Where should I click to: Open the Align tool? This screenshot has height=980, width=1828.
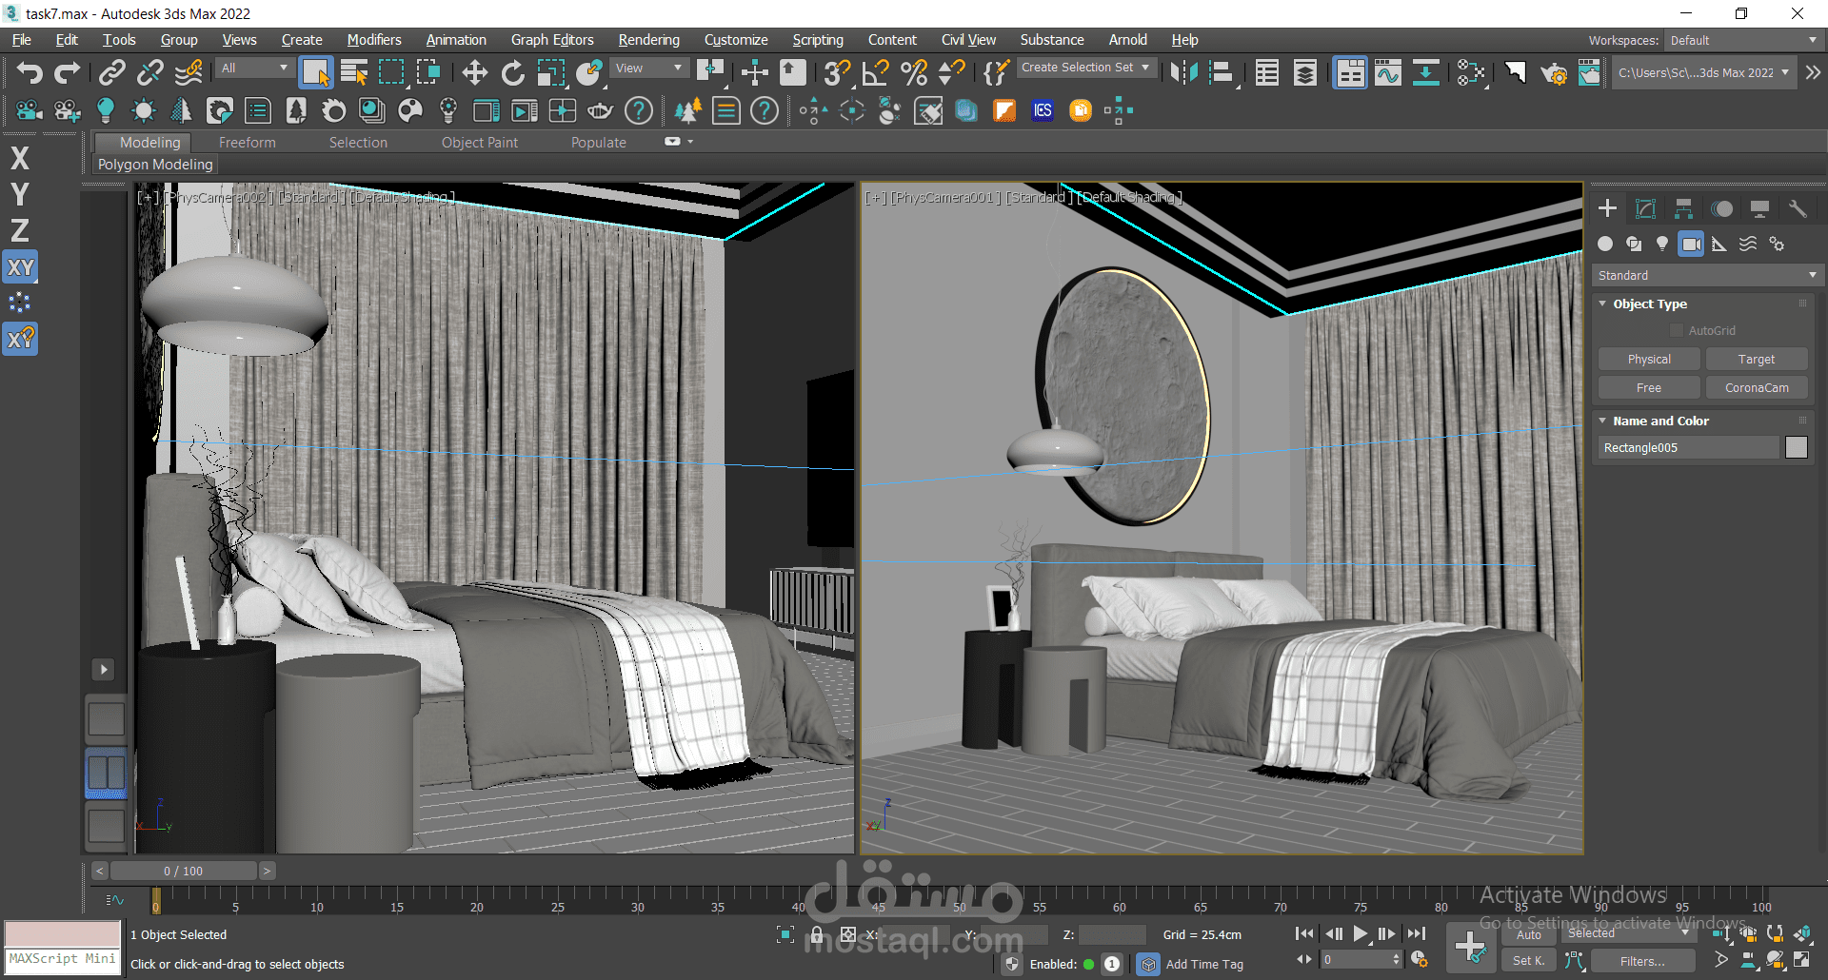pos(1222,72)
